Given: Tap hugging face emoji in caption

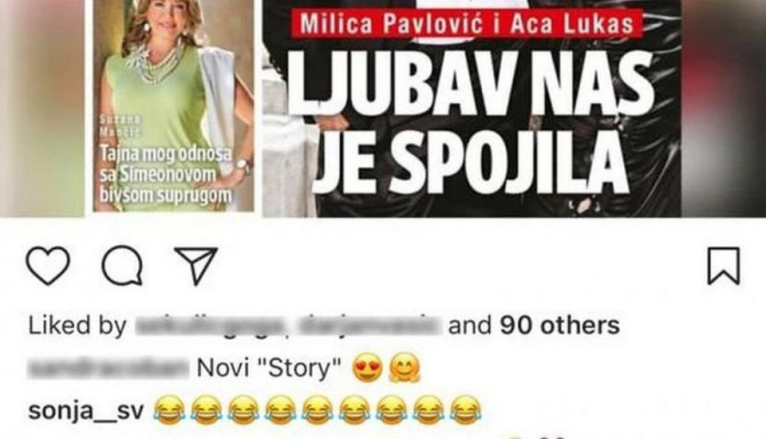Looking at the screenshot, I should pos(404,368).
